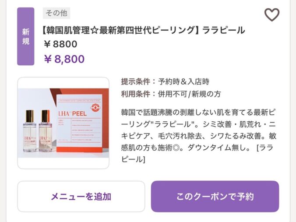296x222 pixels.
Task: Click the coupon description paragraph
Action: tap(199, 136)
